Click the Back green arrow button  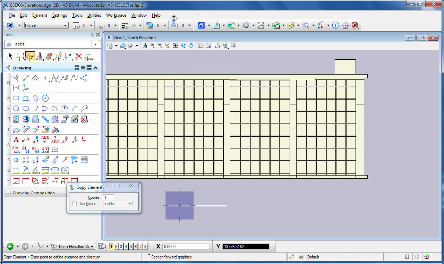tap(10, 246)
